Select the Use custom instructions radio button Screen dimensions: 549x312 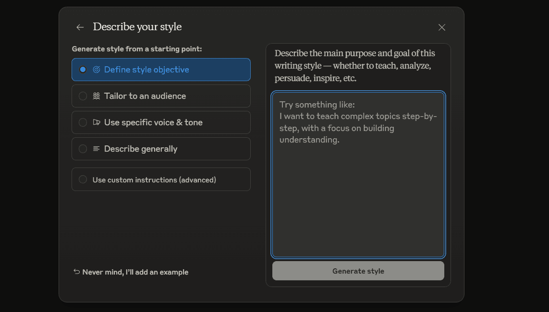(x=83, y=180)
